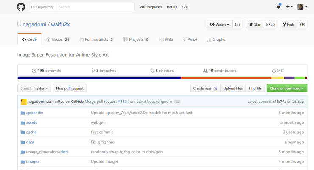Open 'Update images' commit message
This screenshot has width=314, height=170.
tap(105, 161)
